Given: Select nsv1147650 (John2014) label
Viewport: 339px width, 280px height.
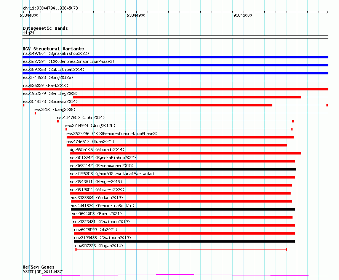Looking at the screenshot, I should [81, 117].
